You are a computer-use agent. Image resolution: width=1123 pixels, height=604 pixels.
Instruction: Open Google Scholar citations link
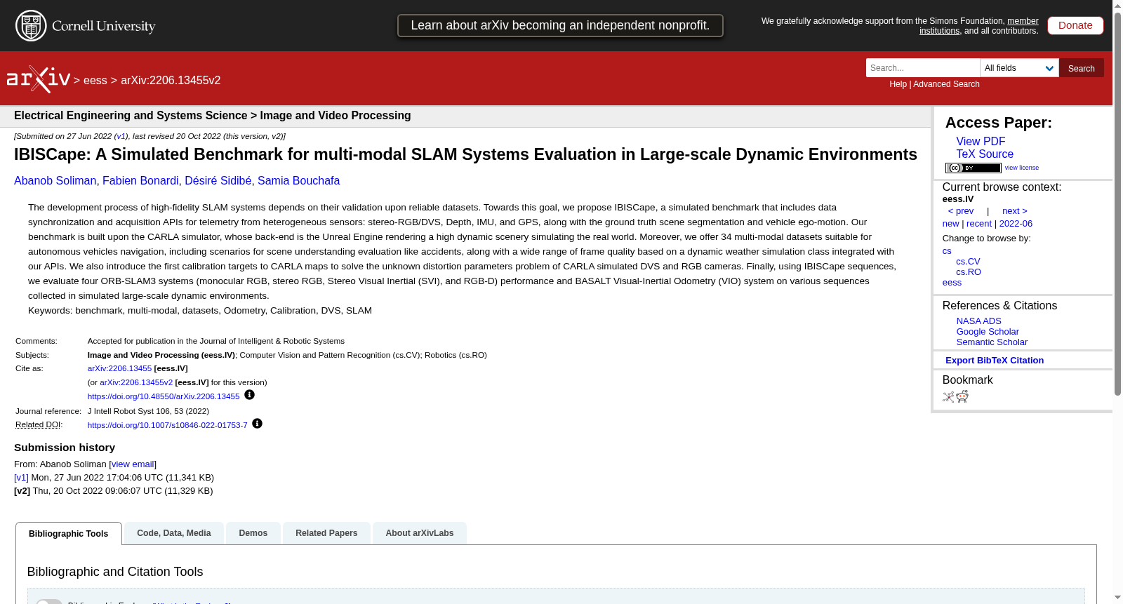tap(988, 331)
